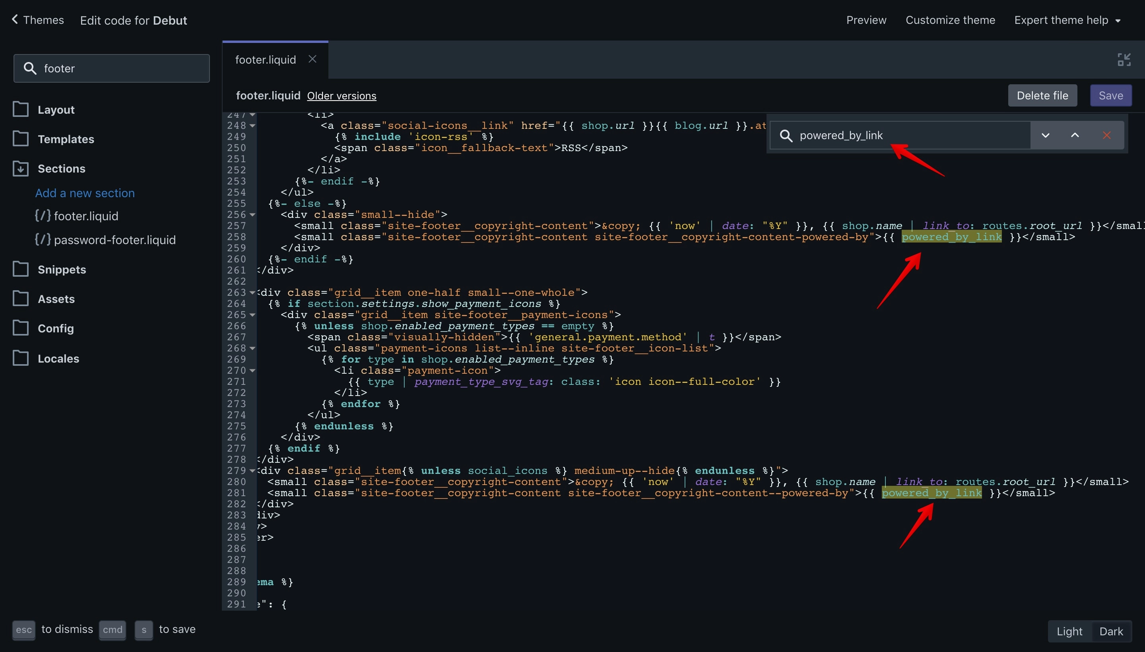Open Preview of the theme

pos(866,20)
